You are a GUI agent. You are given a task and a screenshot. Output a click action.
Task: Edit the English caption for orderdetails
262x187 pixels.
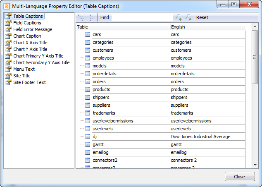(207, 74)
